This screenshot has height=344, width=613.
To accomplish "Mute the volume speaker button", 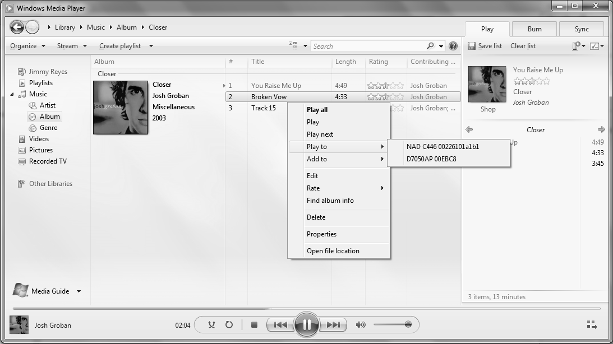I will point(361,325).
